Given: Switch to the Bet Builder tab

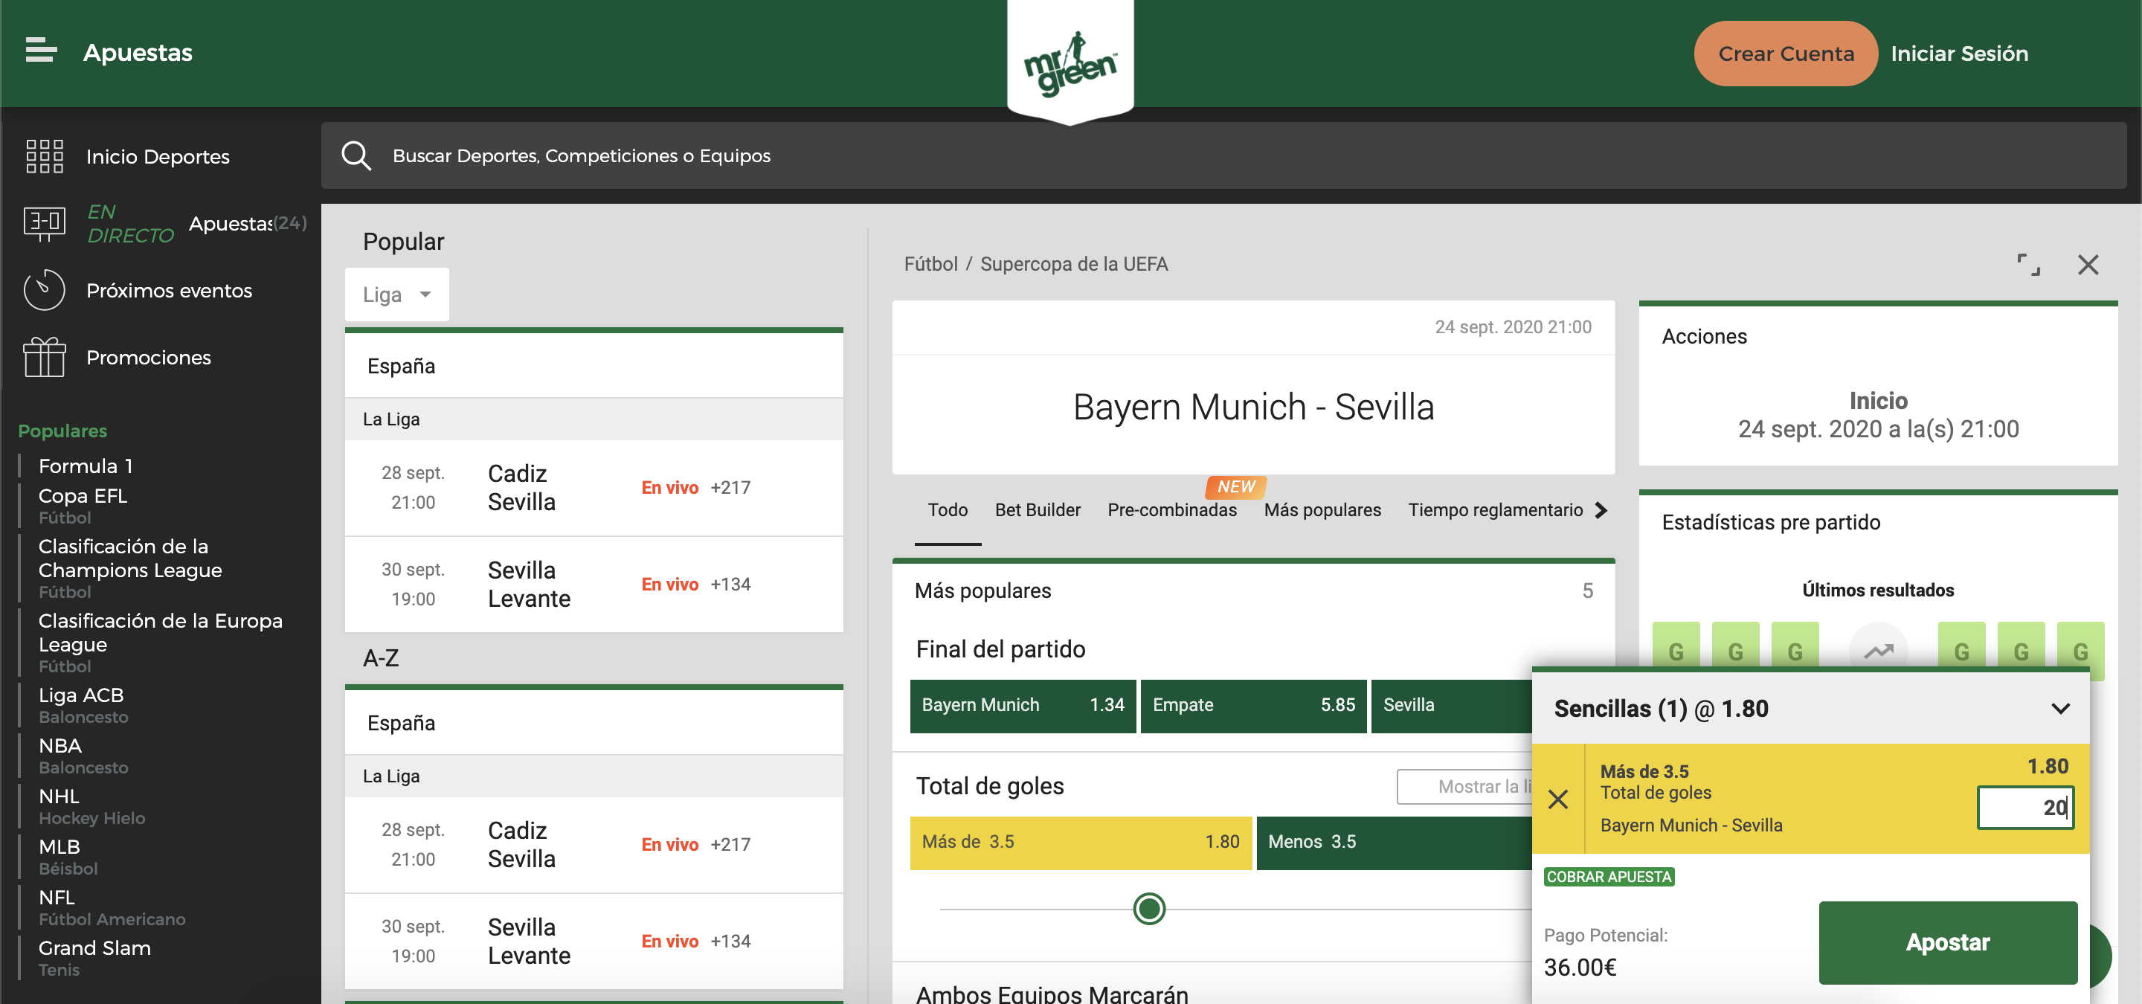Looking at the screenshot, I should pos(1038,510).
